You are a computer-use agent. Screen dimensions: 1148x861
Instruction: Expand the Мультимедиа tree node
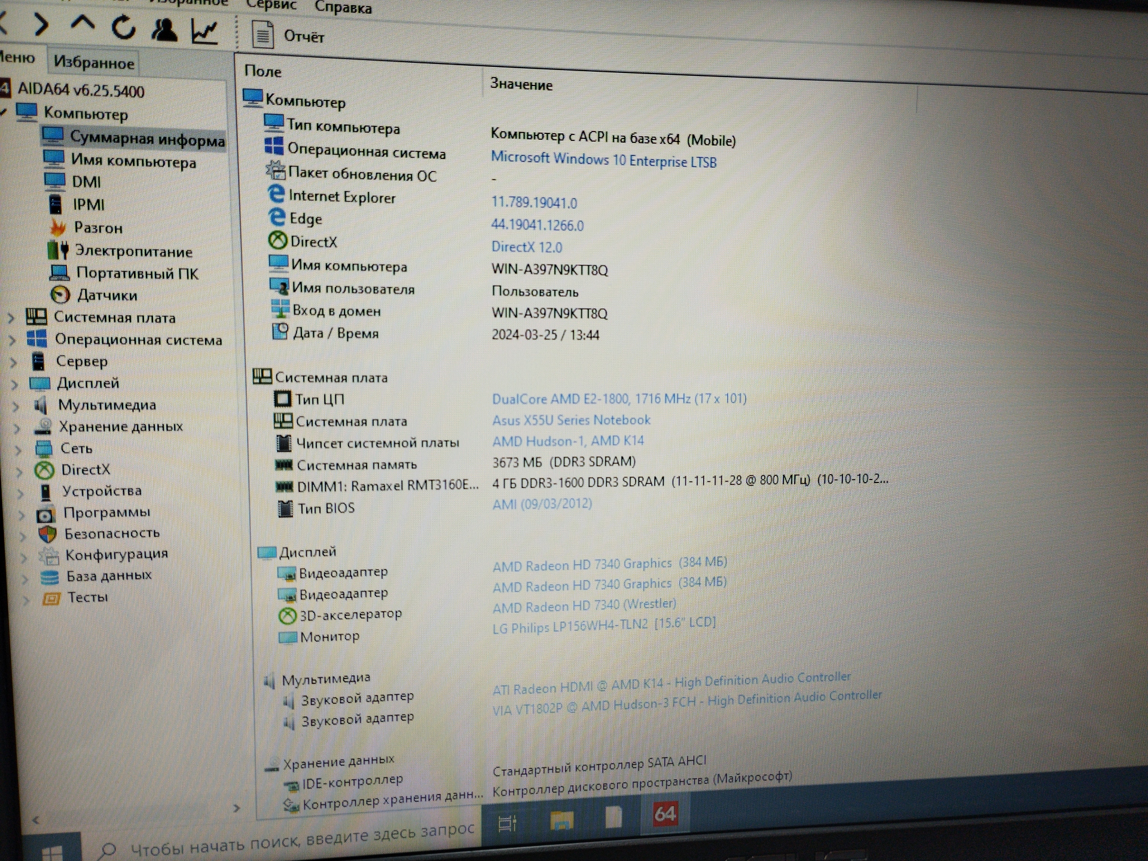tap(16, 406)
